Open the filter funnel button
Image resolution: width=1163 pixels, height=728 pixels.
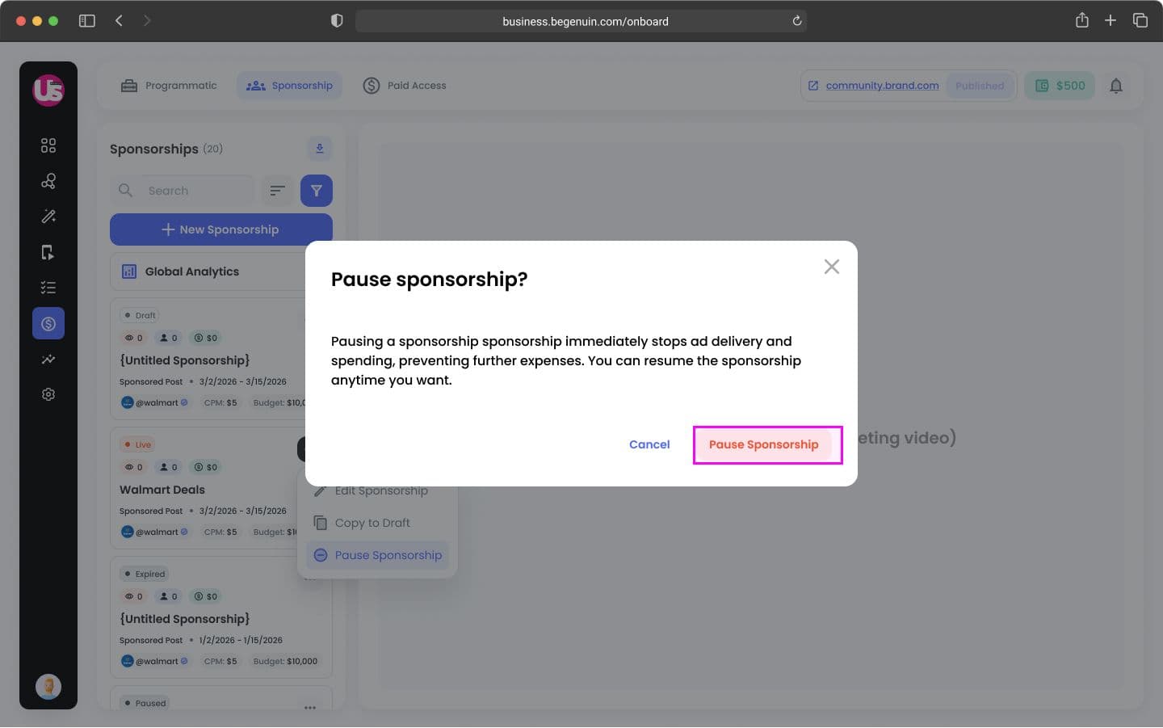point(317,191)
